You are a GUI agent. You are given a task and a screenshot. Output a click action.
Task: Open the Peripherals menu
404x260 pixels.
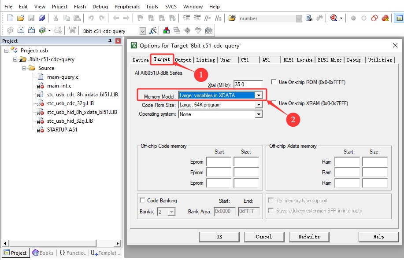coord(127,7)
